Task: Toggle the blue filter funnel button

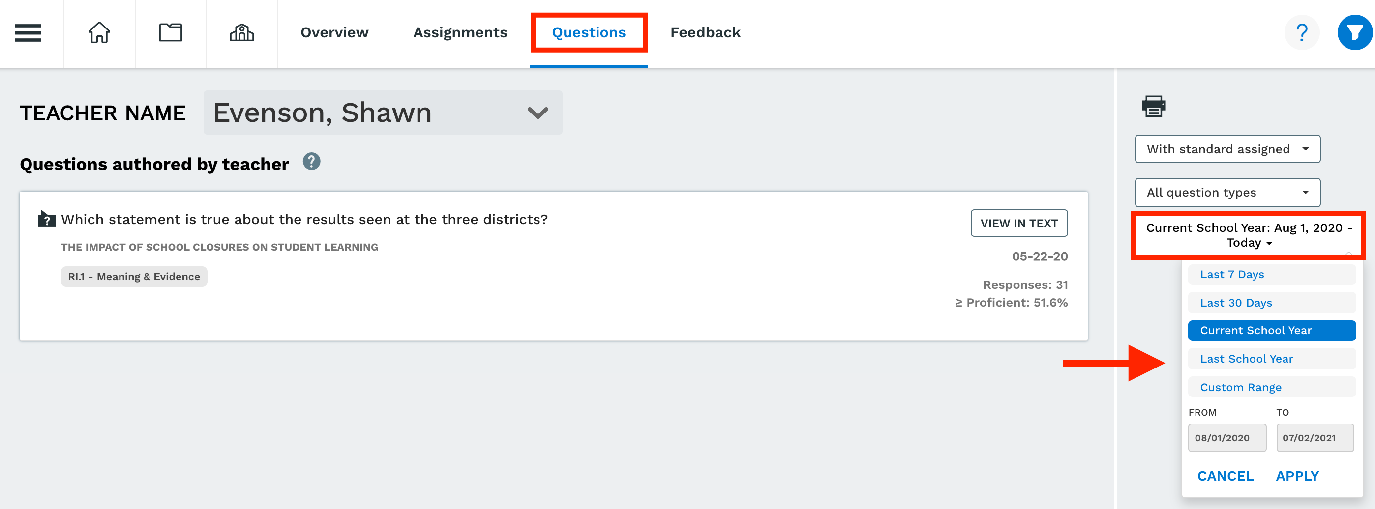Action: coord(1355,32)
